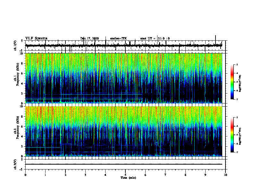Click the "ch.3(V)" waveform axis label
Viewport: 254px width, 196px height.
[x=15, y=164]
